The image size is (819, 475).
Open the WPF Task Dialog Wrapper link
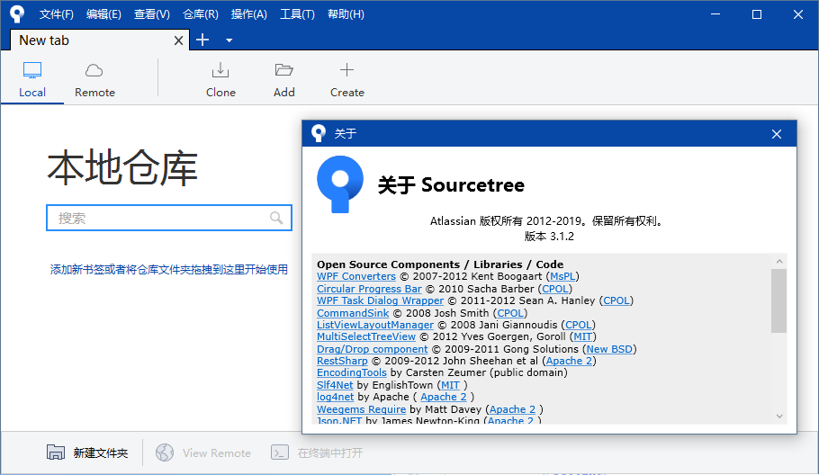[380, 300]
